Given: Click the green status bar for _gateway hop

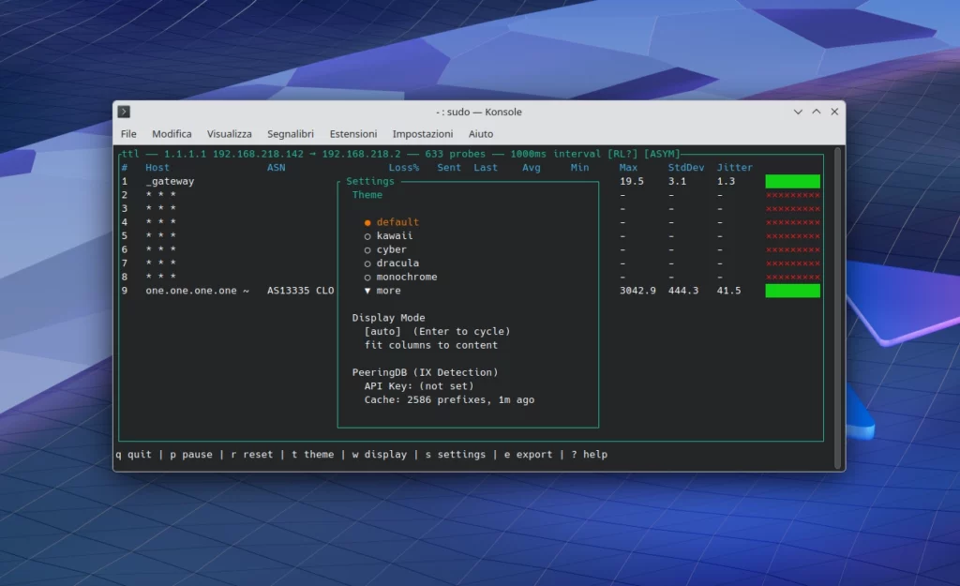Looking at the screenshot, I should (x=792, y=181).
